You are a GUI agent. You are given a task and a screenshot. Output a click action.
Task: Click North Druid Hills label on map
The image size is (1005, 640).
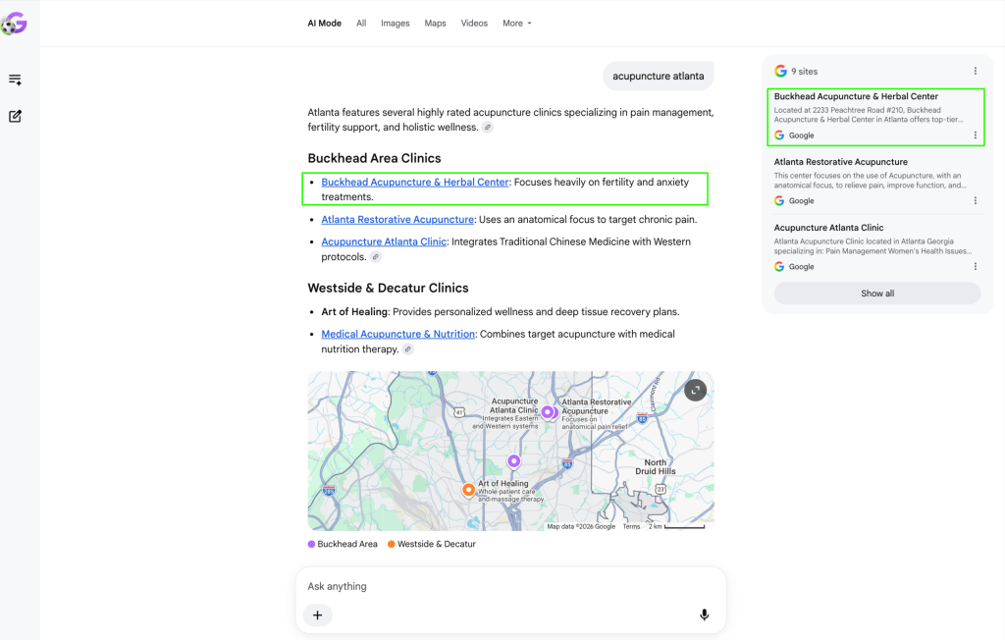click(x=655, y=467)
